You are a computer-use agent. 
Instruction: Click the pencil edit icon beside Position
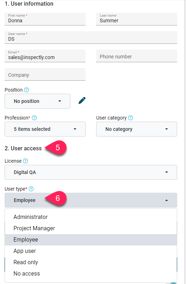tap(82, 100)
